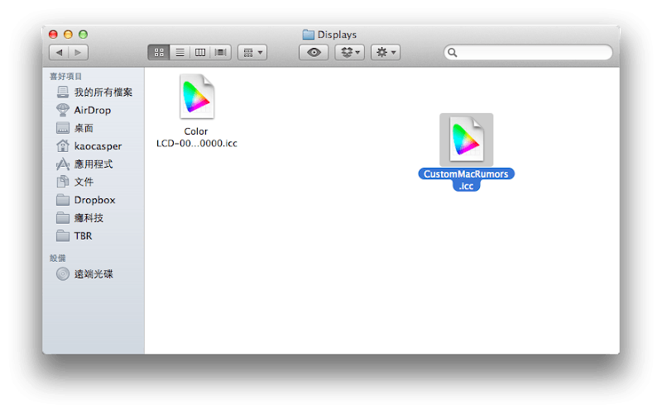Open the Dropbox toolbar menu

[350, 52]
